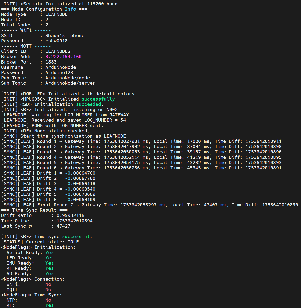Viewport: 301px width, 308px height.
Task: Click the SSID value Shaun's Iphone
Action: click(x=65, y=36)
